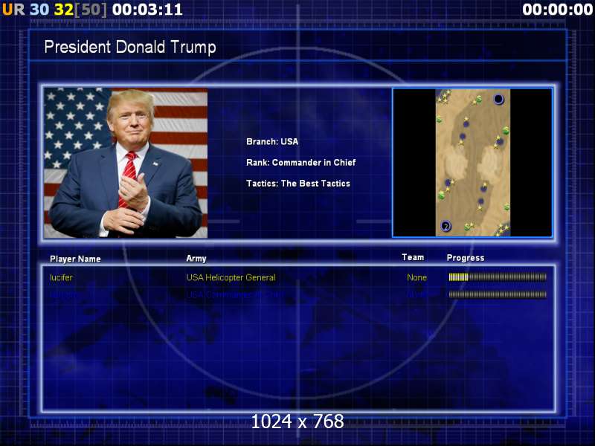Screen dimensions: 595x446
Task: Select the commander portrait with the flag backdrop
Action: click(x=126, y=163)
